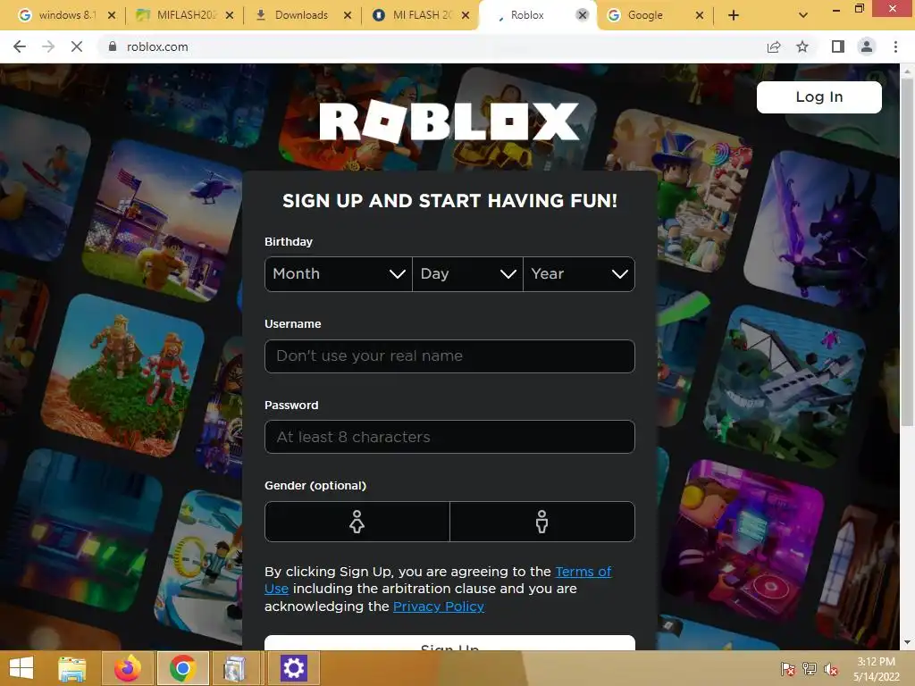Expand the Birthday Year dropdown
Viewport: 915px width, 686px height.
click(579, 274)
